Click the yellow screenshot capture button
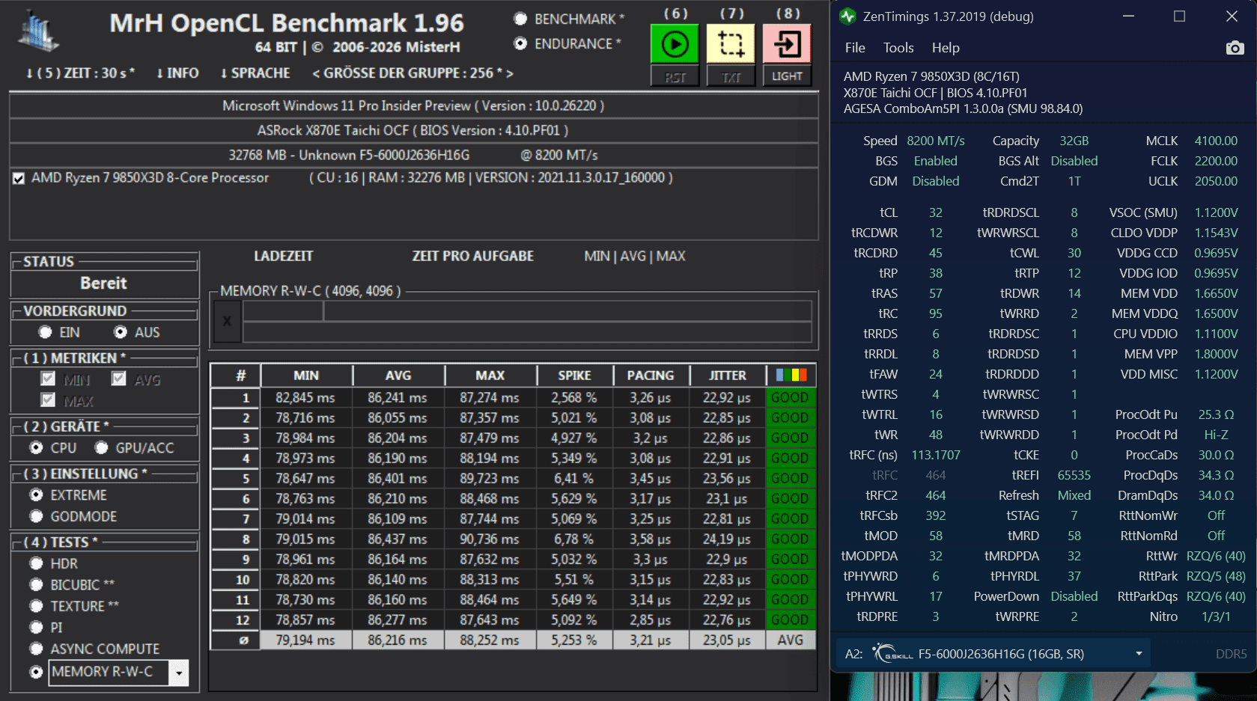This screenshot has width=1257, height=701. coord(731,44)
